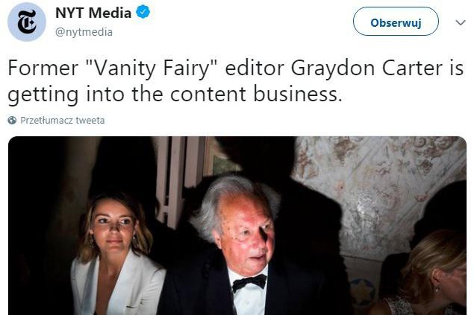Click the man's black bow tie in photo
This screenshot has width=474, height=315.
249,283
